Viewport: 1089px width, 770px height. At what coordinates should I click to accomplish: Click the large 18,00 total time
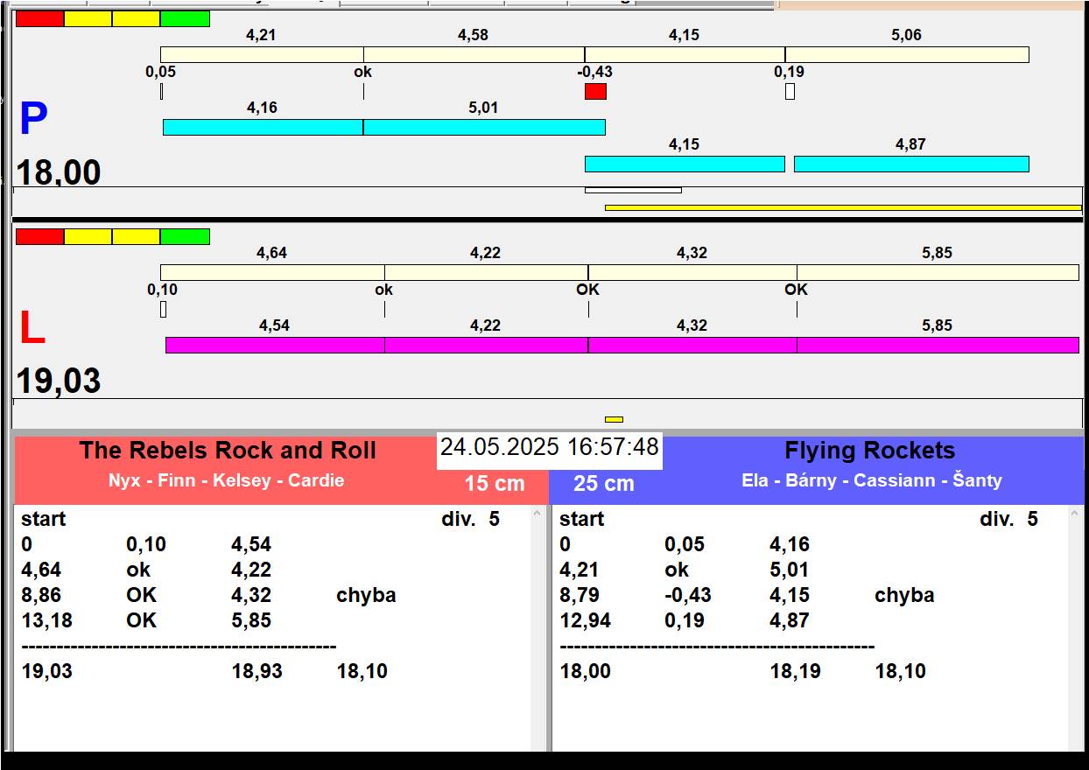tap(59, 173)
